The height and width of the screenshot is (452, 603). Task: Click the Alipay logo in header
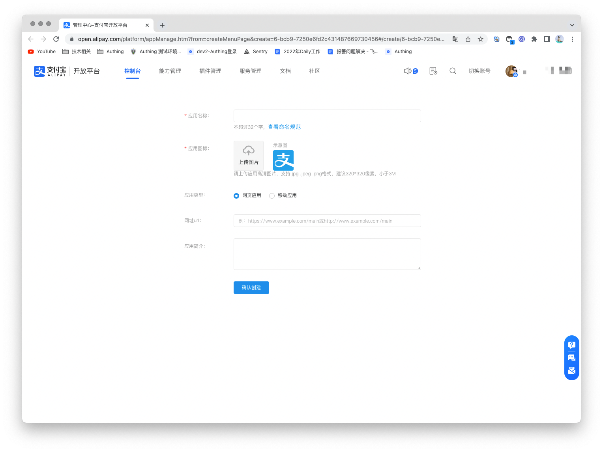50,71
